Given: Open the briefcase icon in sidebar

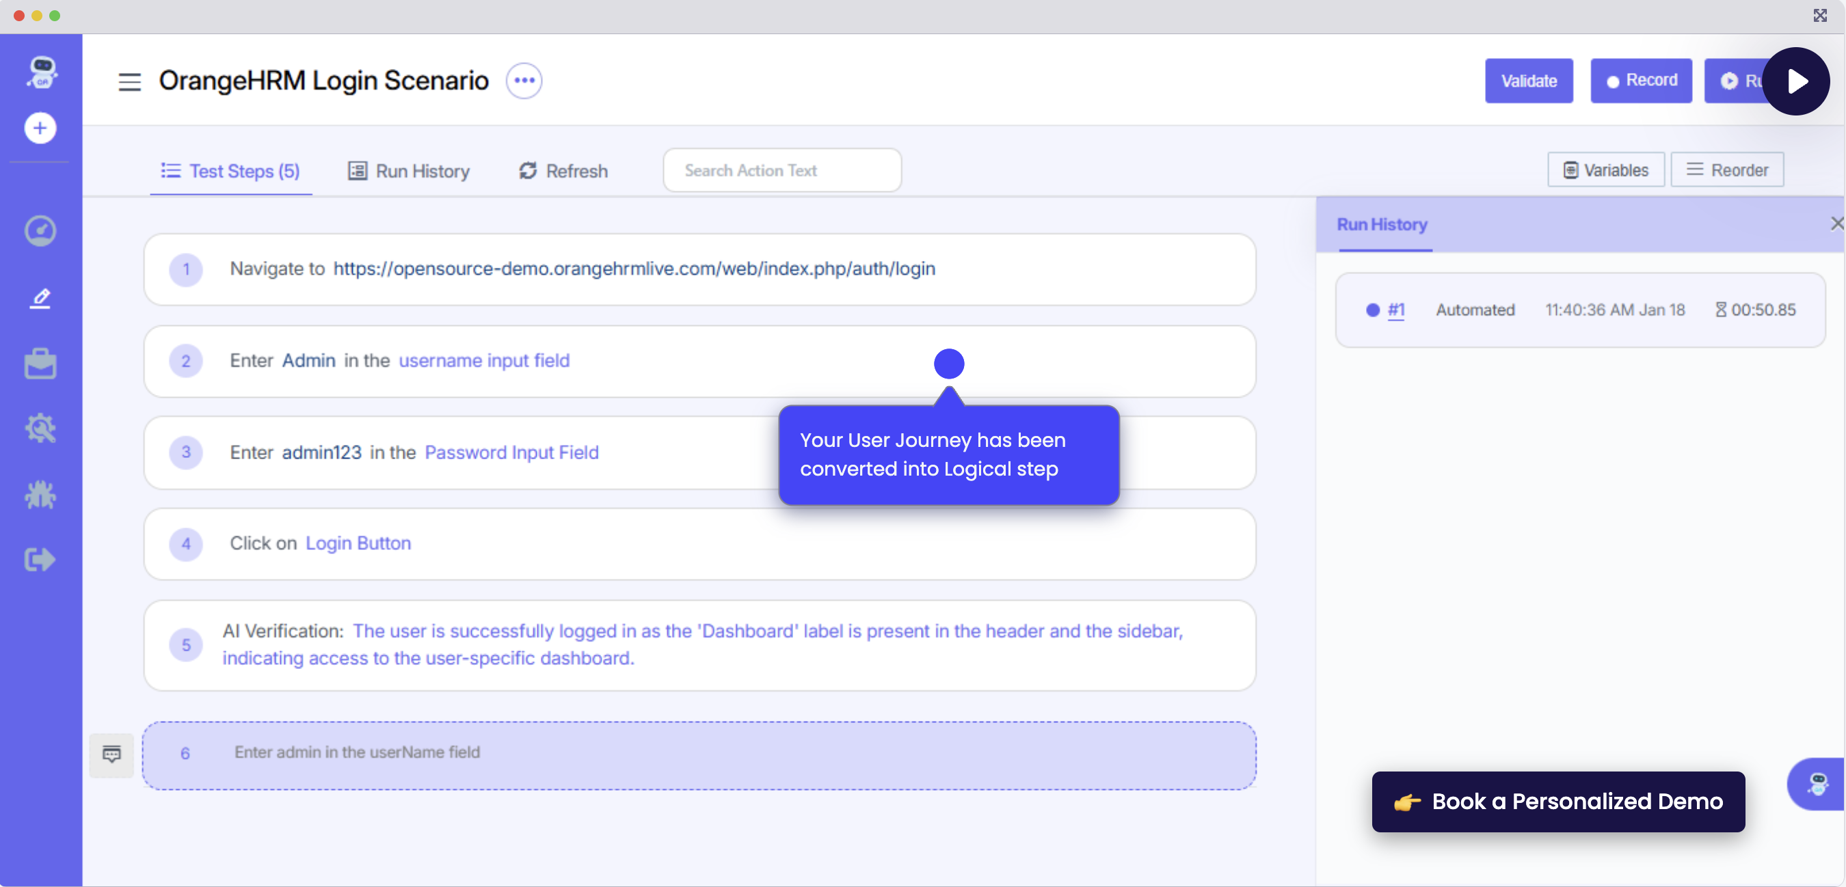Looking at the screenshot, I should [x=40, y=364].
